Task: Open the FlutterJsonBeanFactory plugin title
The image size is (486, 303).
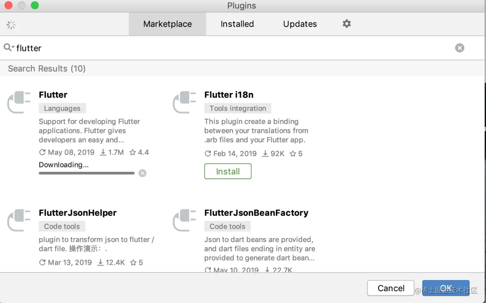Action: [256, 213]
